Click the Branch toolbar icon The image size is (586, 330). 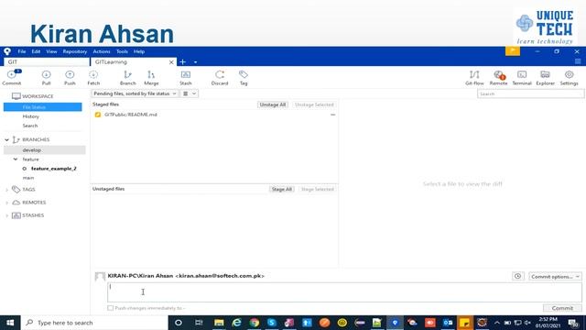128,77
